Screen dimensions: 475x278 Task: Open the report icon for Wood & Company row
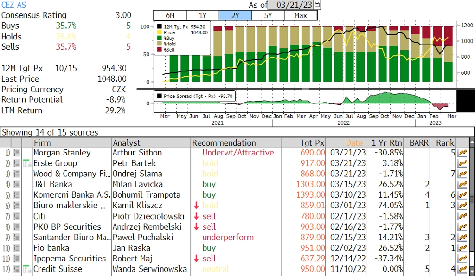(x=17, y=174)
